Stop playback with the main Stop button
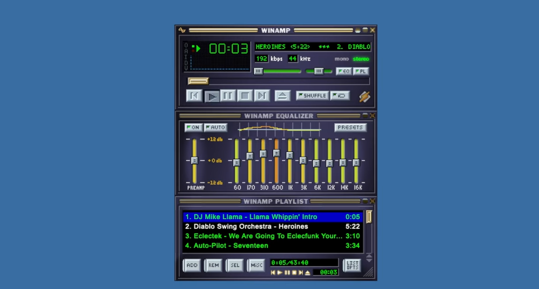The image size is (539, 289). coord(245,96)
